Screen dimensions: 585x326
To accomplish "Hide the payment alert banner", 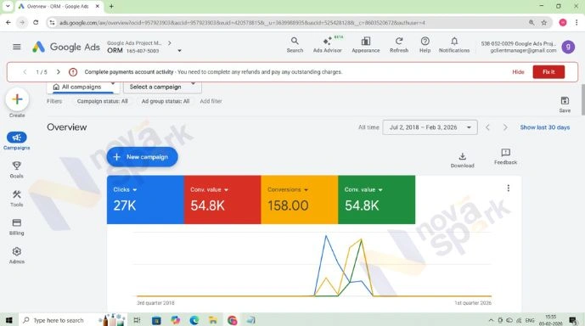I will coord(518,72).
